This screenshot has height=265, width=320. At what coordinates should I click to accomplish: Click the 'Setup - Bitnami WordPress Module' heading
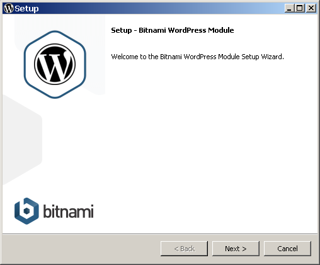(173, 30)
